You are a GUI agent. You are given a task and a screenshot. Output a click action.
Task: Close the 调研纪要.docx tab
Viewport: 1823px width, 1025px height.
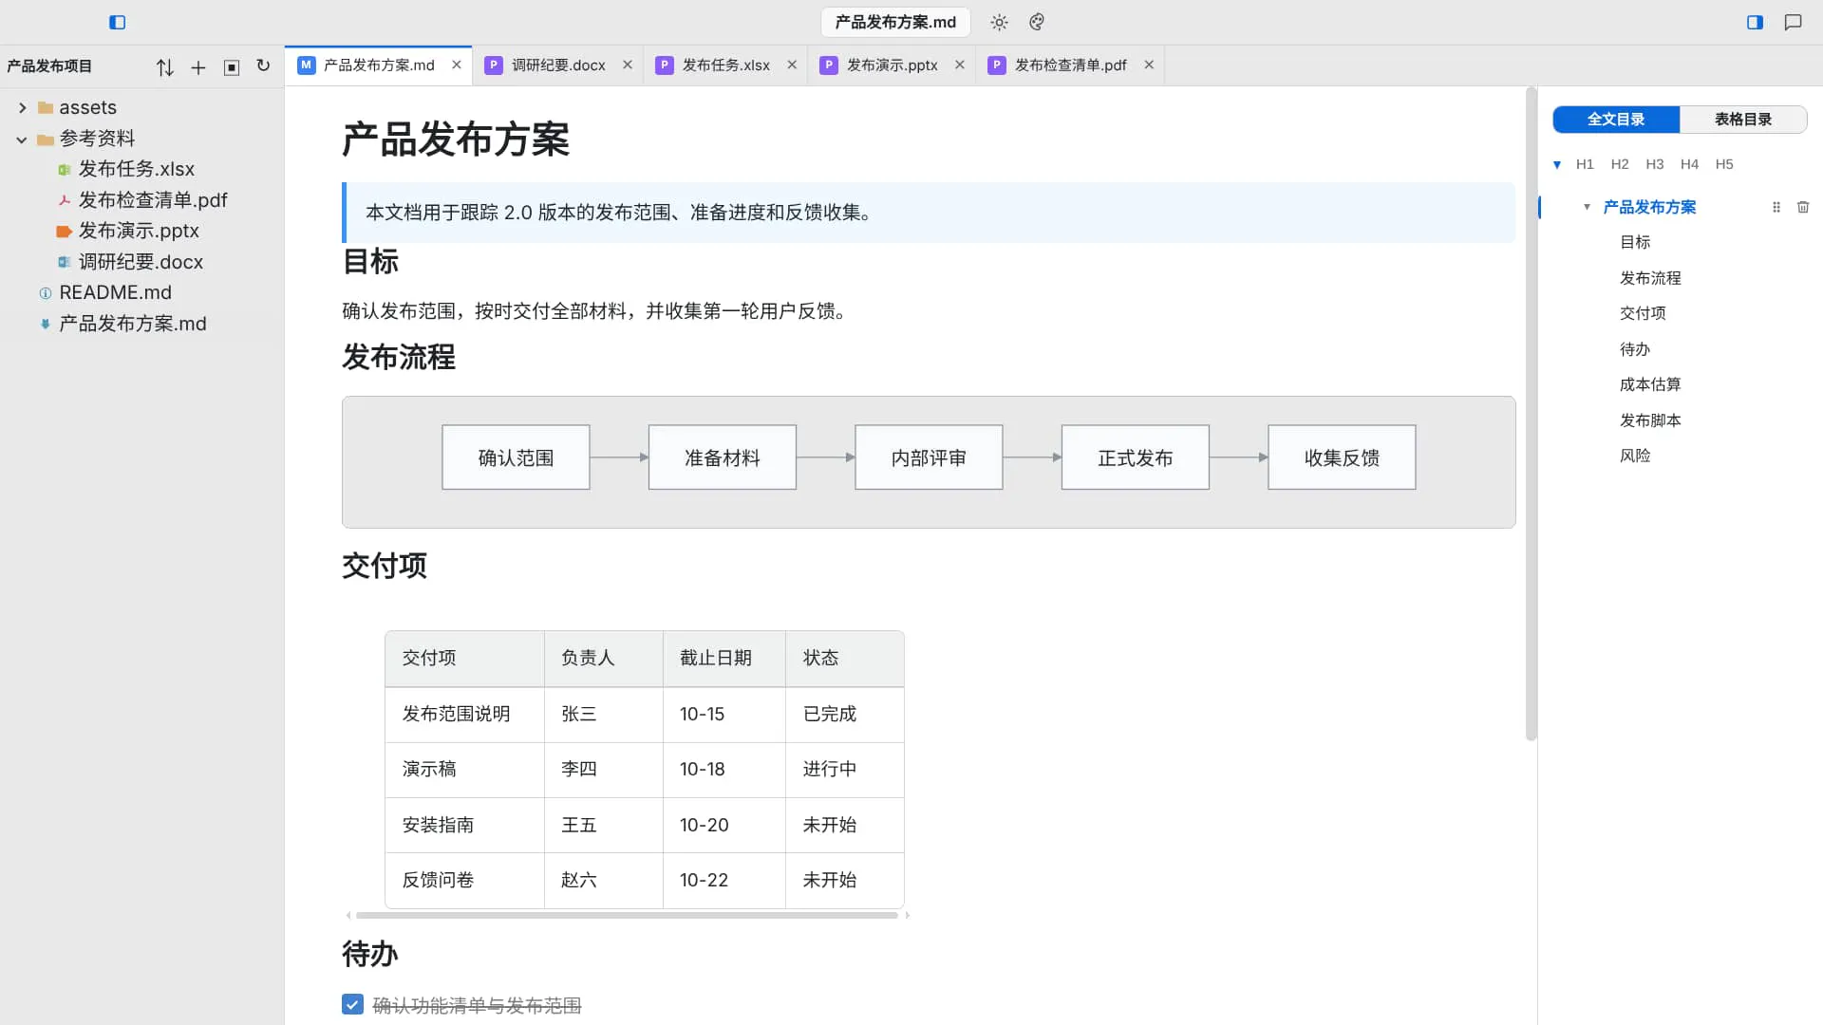point(628,65)
